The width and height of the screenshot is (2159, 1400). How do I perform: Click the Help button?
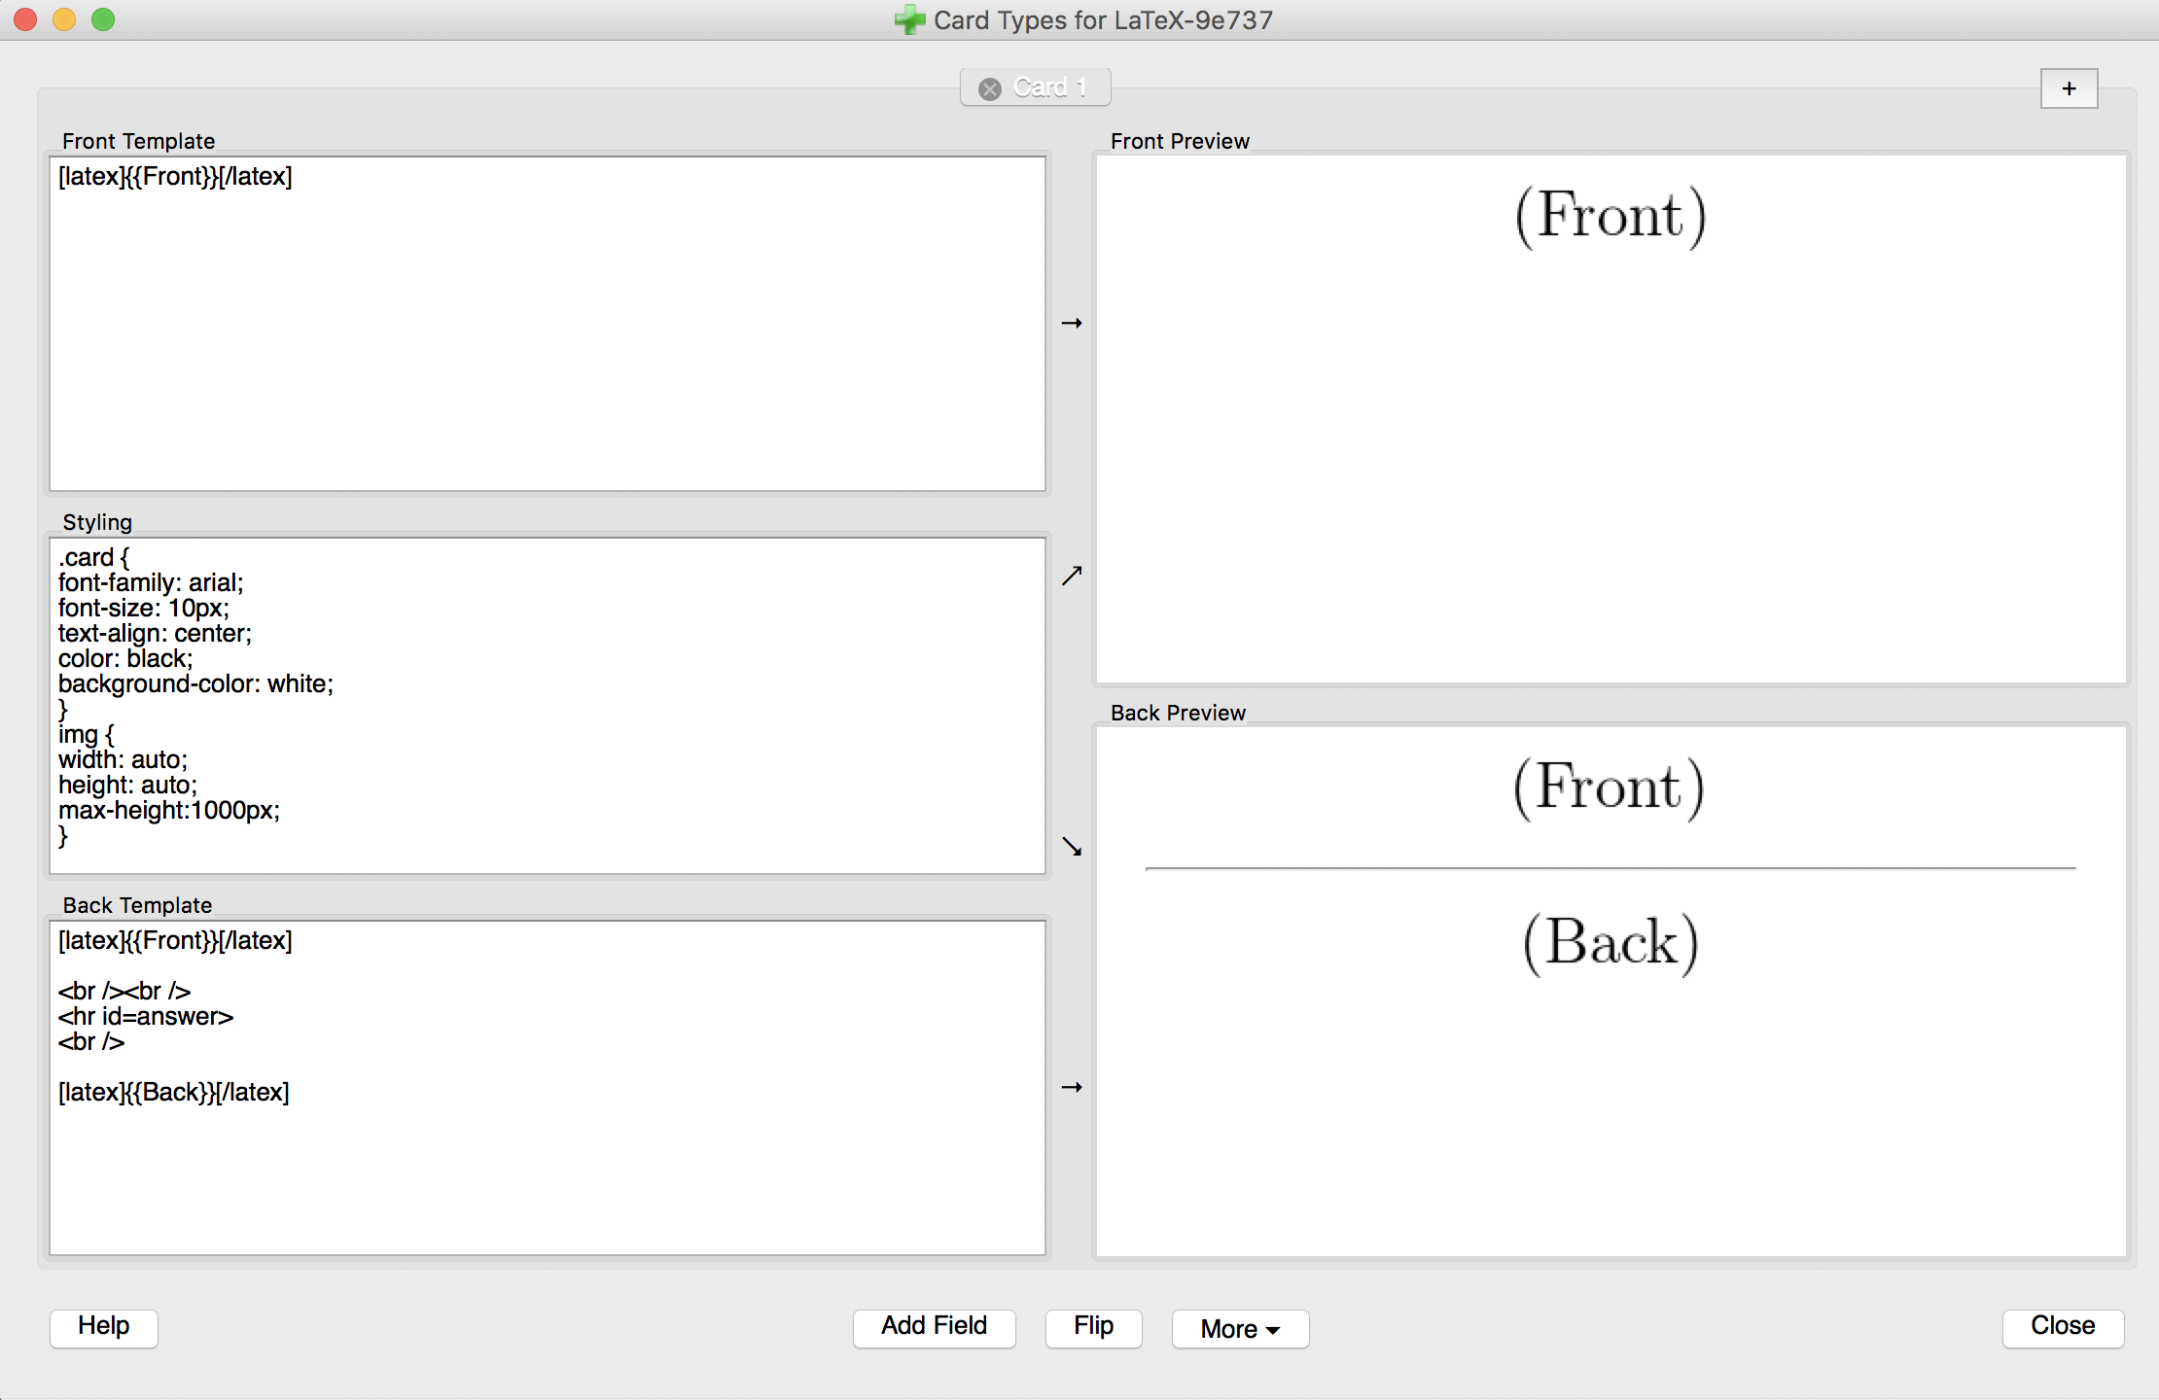pos(104,1324)
